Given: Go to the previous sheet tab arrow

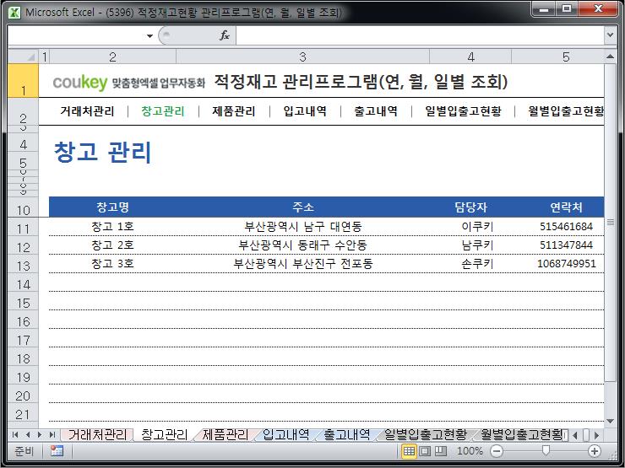Looking at the screenshot, I should [x=28, y=434].
